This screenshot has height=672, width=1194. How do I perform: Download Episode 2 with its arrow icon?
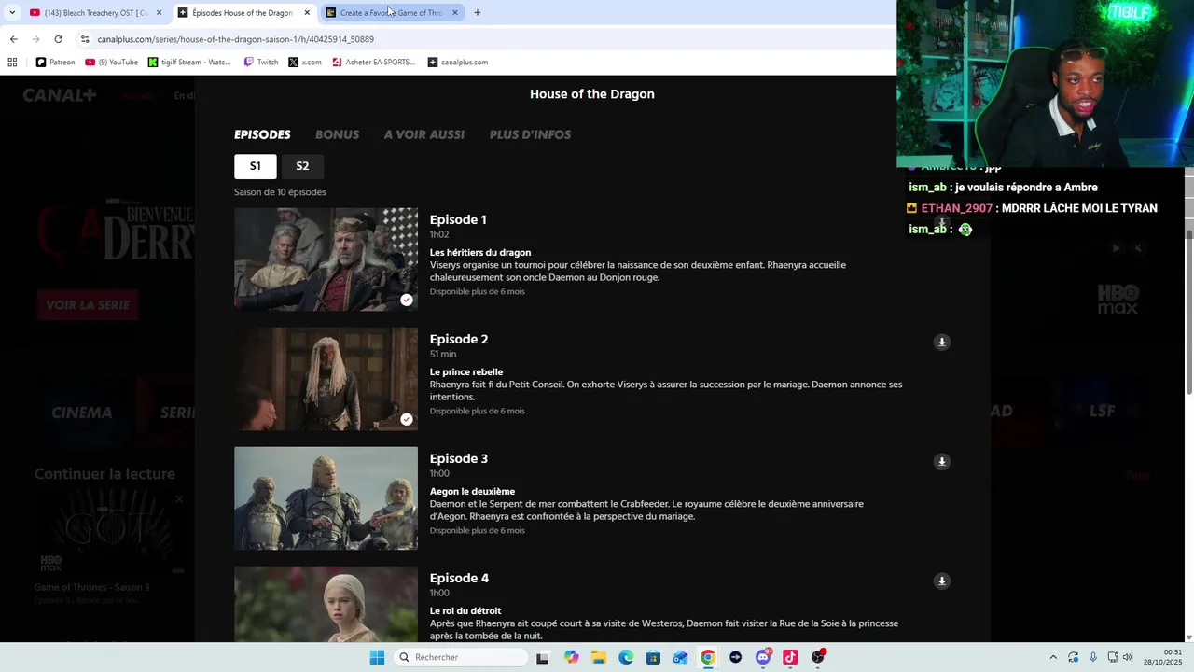(941, 343)
